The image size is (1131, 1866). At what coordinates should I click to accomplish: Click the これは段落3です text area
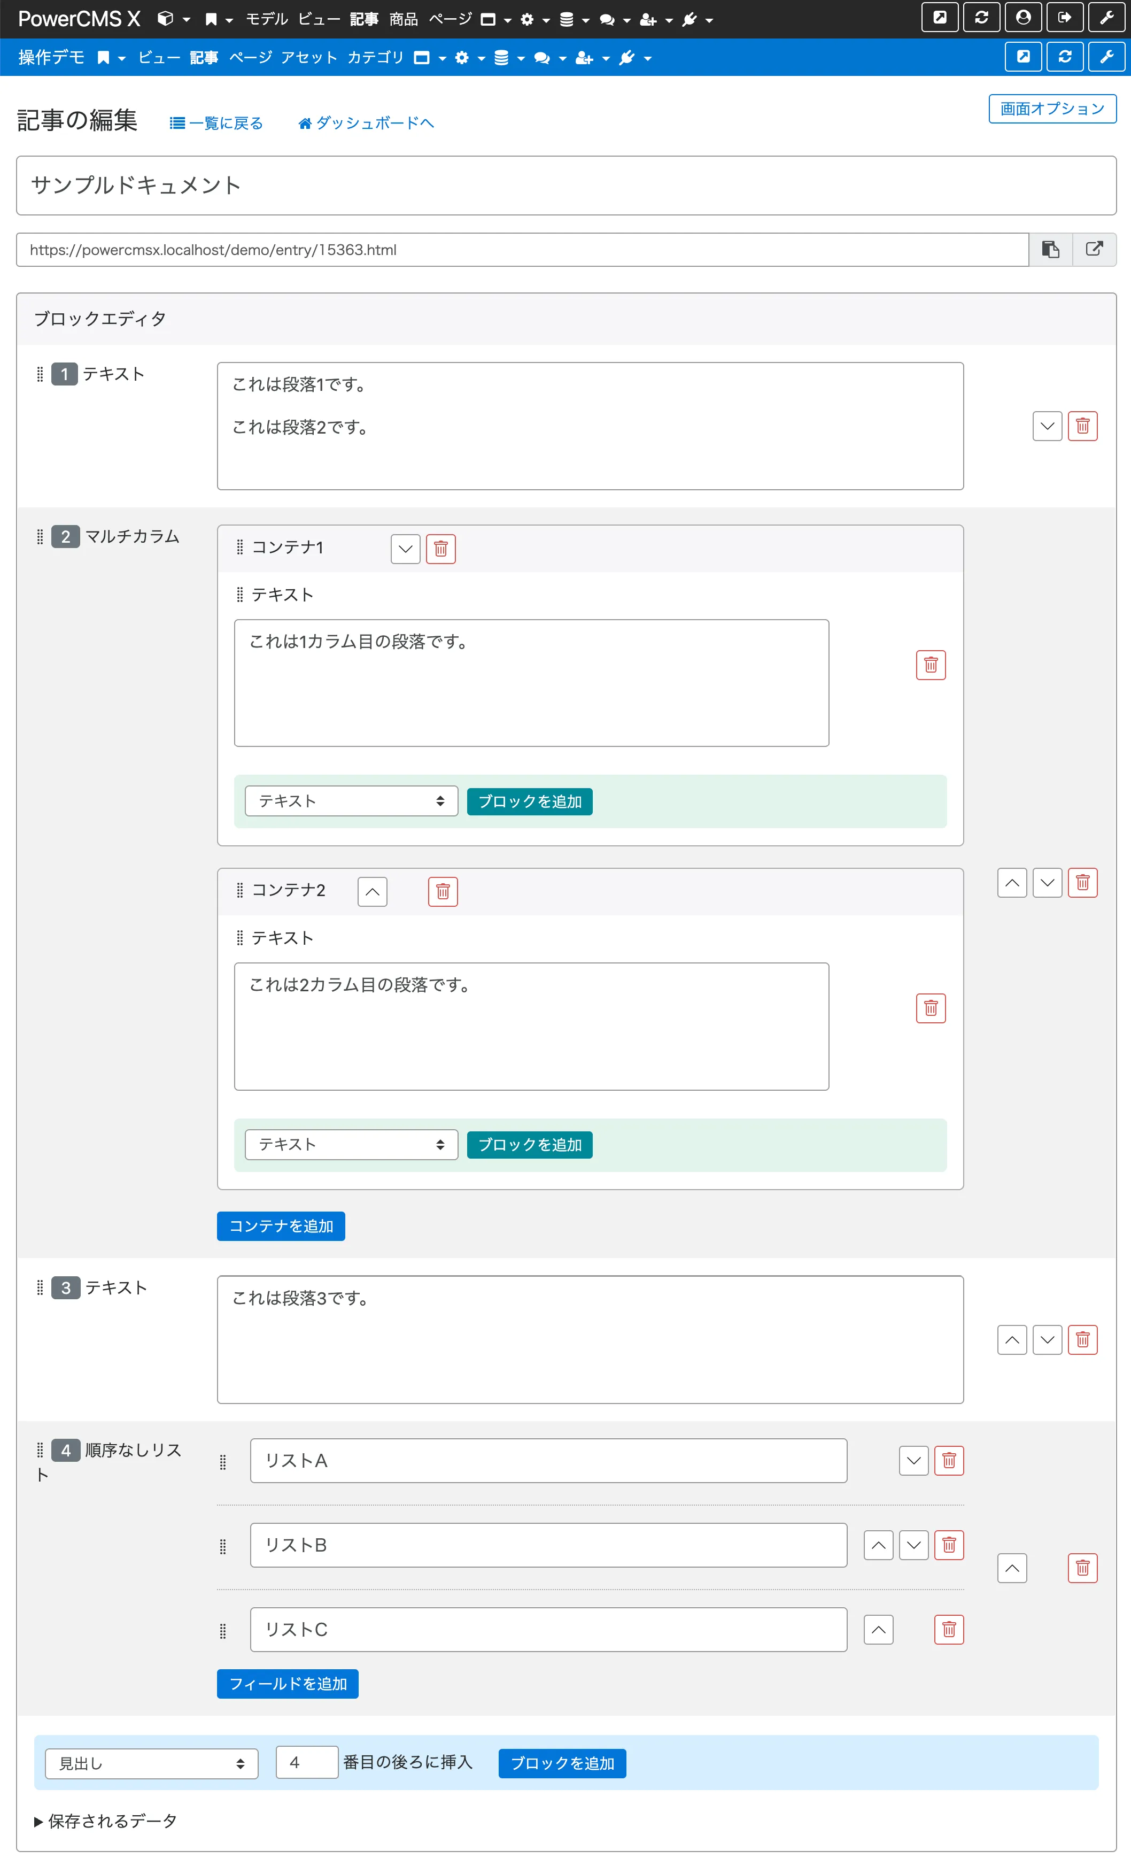pos(591,1340)
